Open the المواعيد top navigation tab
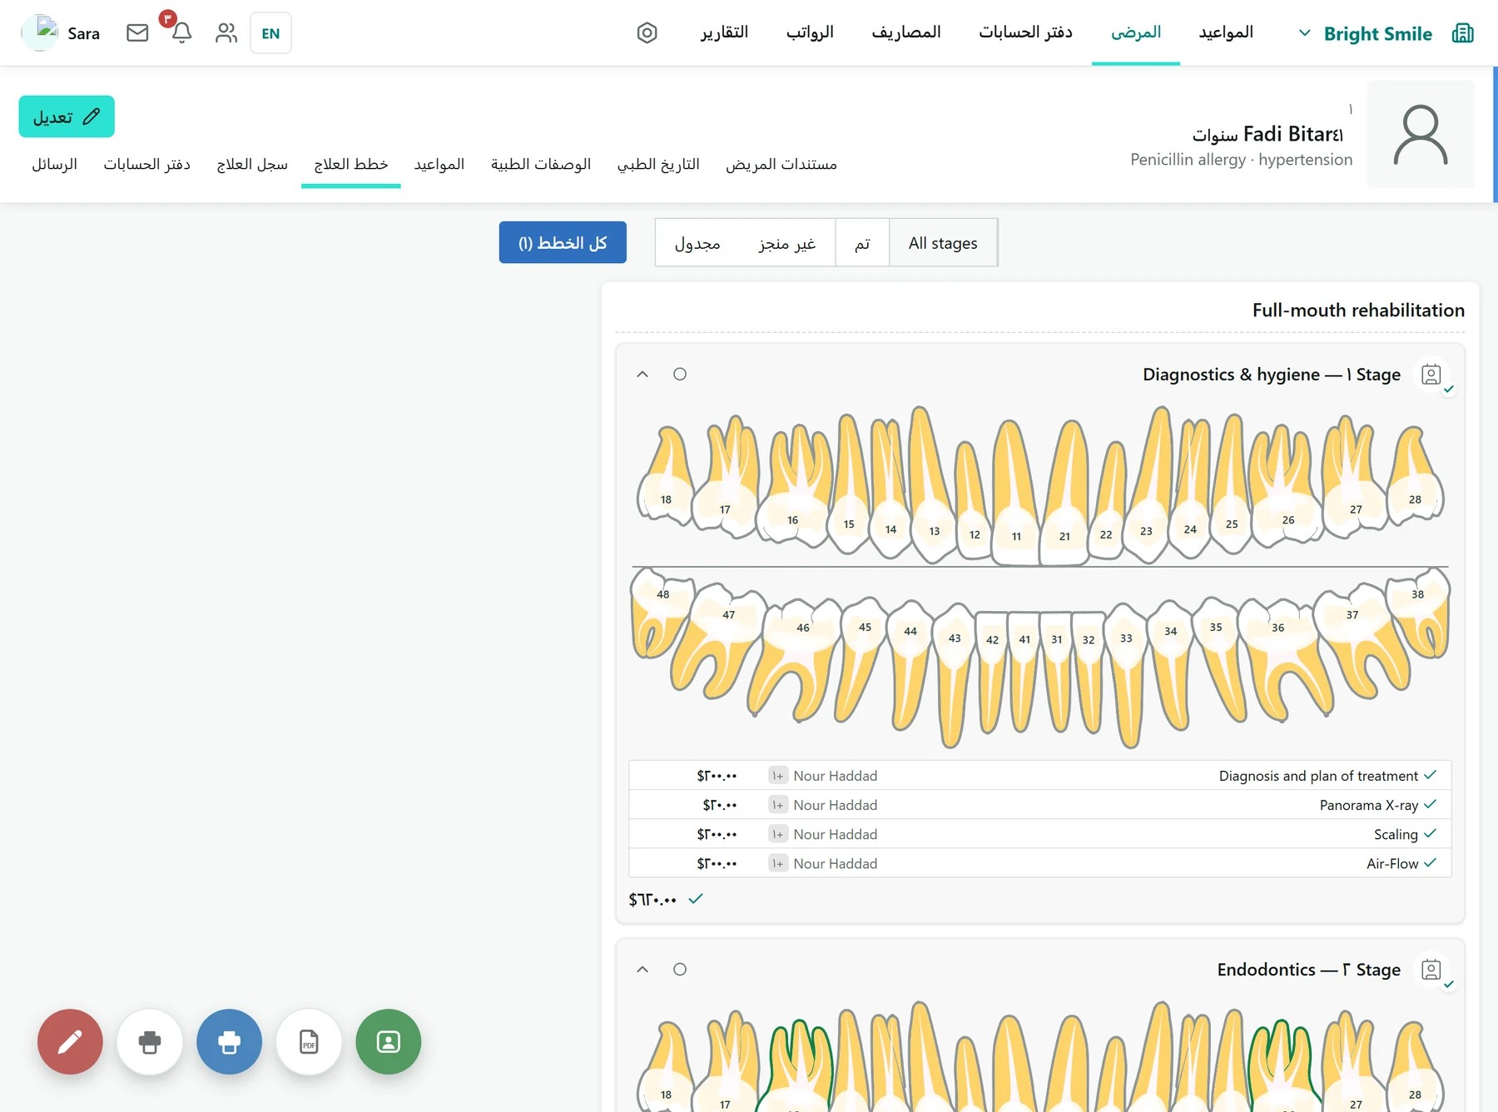 coord(1226,32)
